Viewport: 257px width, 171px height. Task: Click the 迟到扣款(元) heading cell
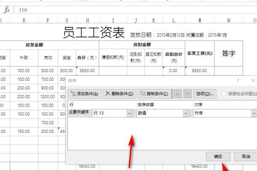pyautogui.click(x=136, y=57)
